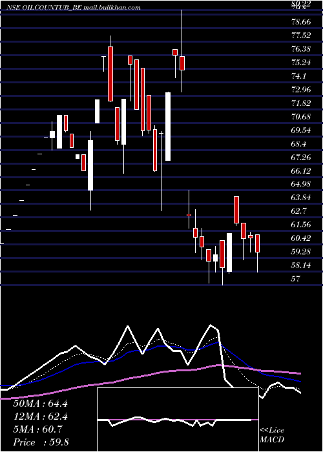Viewport: 323px width, 452px height.
Task: Click the 57 price axis label
Action: click(x=296, y=279)
